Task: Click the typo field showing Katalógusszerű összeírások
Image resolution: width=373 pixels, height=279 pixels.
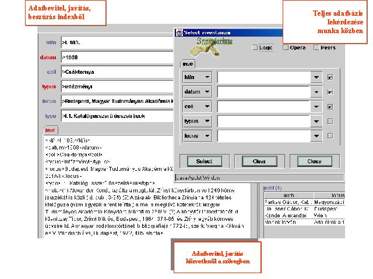Action: [117, 116]
